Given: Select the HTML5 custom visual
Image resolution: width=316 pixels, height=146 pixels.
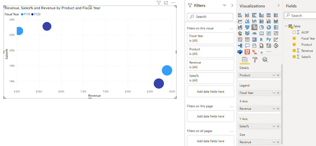Looking at the screenshot, I should point(247,52).
